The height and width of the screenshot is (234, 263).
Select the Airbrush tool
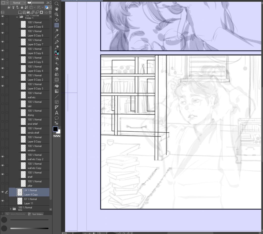pos(57,58)
